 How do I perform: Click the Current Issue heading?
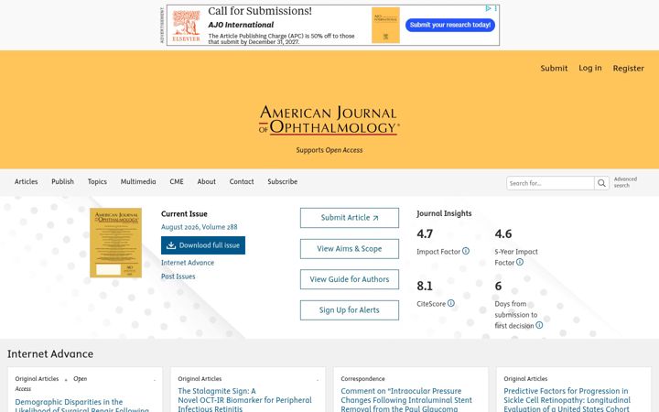click(x=184, y=214)
